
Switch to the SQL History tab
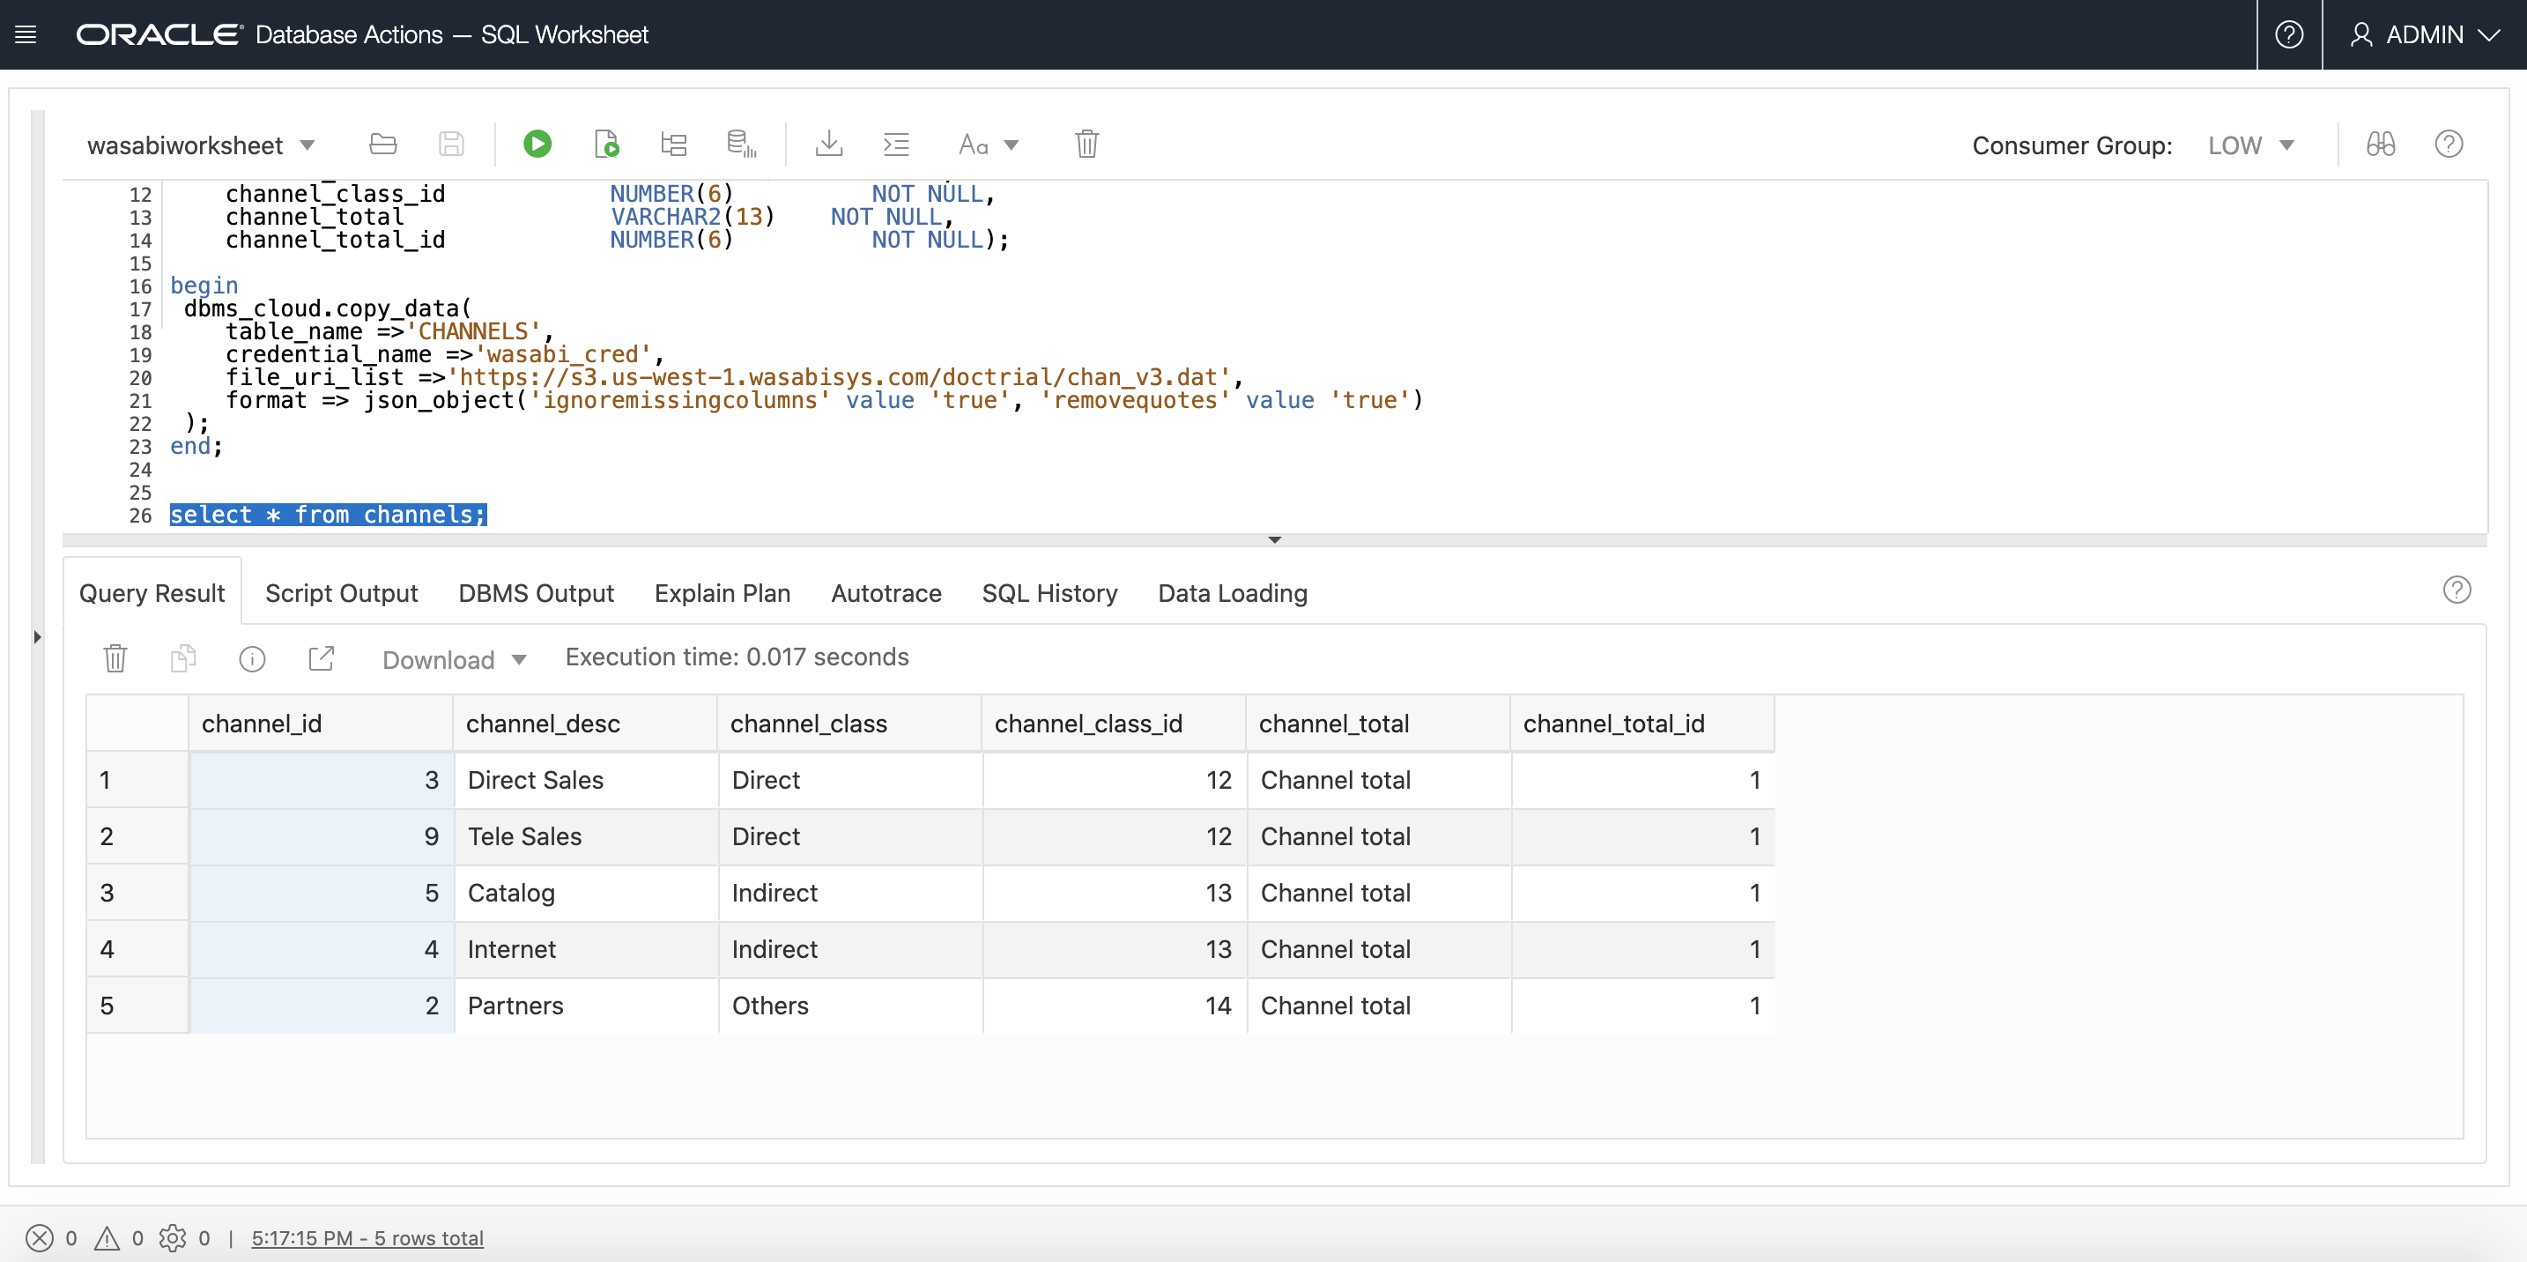click(x=1049, y=593)
